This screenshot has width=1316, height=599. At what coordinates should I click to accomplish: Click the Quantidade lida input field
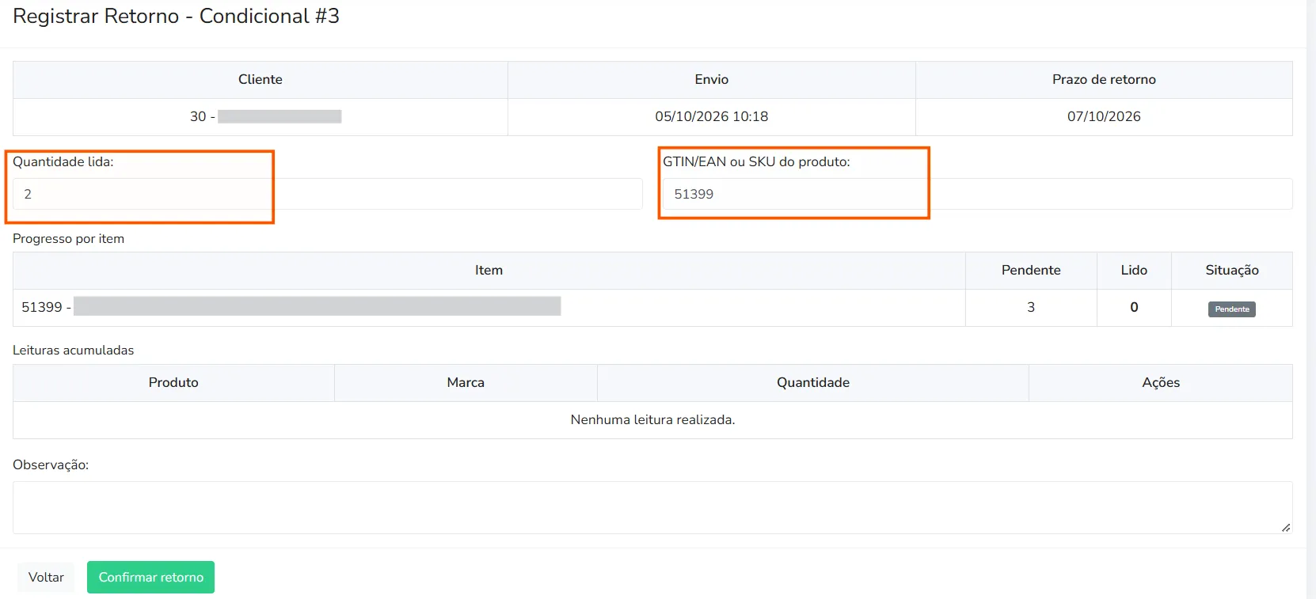(x=327, y=194)
